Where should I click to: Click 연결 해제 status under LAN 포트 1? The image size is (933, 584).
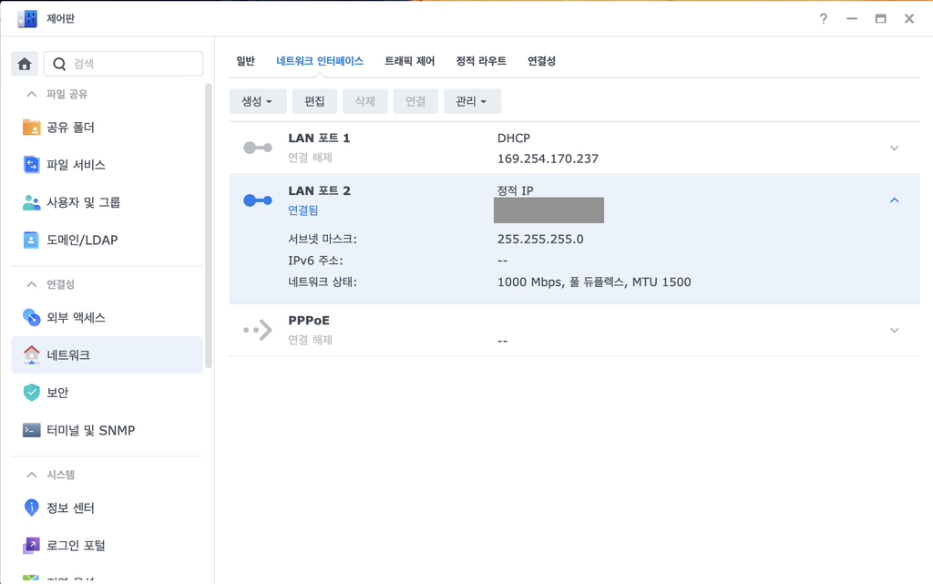point(310,158)
